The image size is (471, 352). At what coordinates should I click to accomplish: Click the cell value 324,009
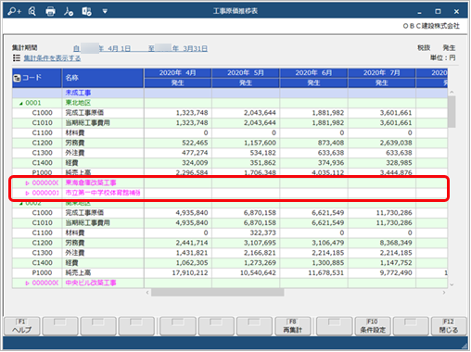[x=195, y=163]
